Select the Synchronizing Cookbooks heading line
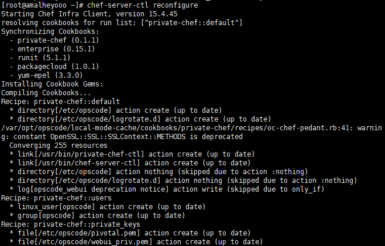 click(x=50, y=32)
